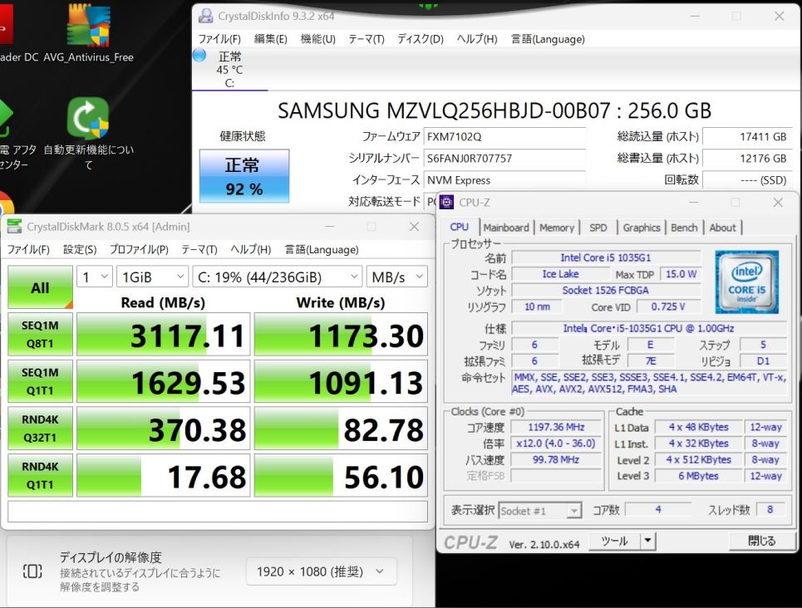Run the SEQ1M Q8T1 benchmark
Image resolution: width=802 pixels, height=608 pixels.
(40, 335)
